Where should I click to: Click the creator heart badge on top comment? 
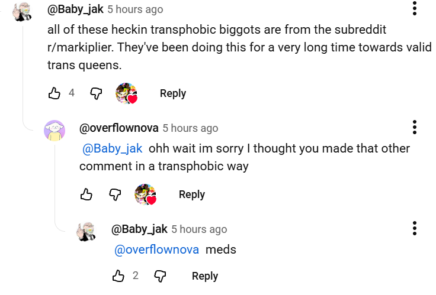coord(126,93)
